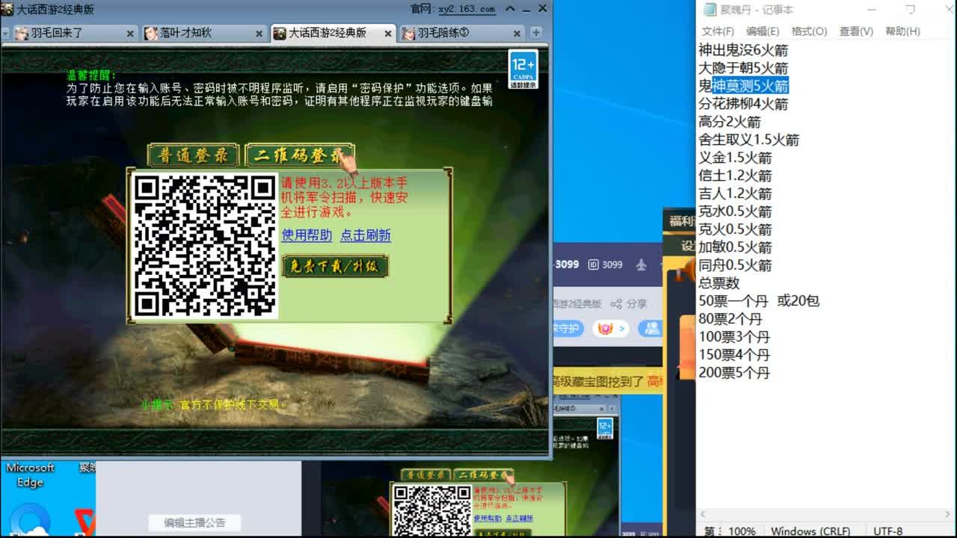Click the line 80票2个丹
Image resolution: width=957 pixels, height=538 pixels.
[x=730, y=319]
